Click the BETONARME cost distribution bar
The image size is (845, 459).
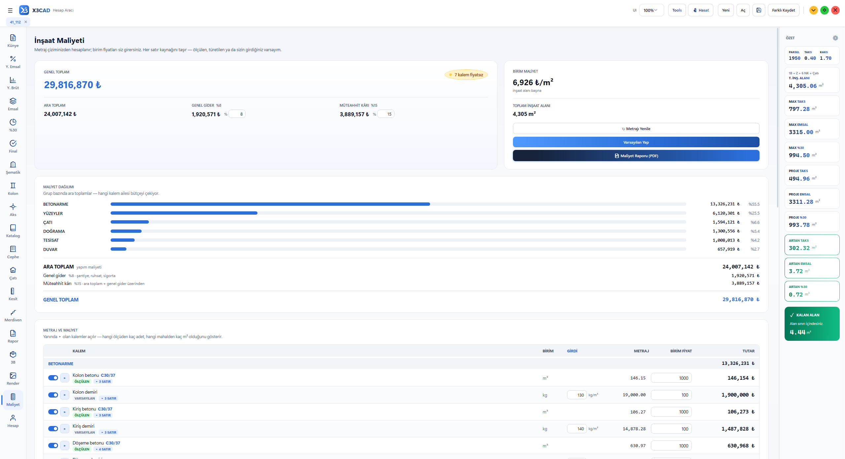coord(398,204)
